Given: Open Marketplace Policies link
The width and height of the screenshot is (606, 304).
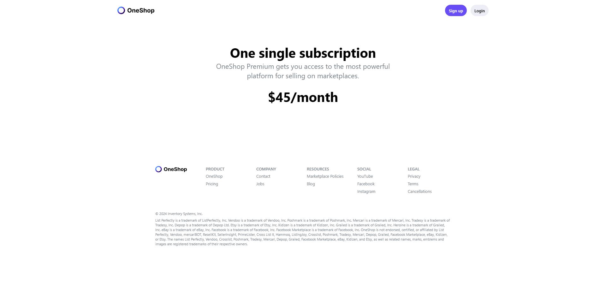Looking at the screenshot, I should [x=325, y=176].
